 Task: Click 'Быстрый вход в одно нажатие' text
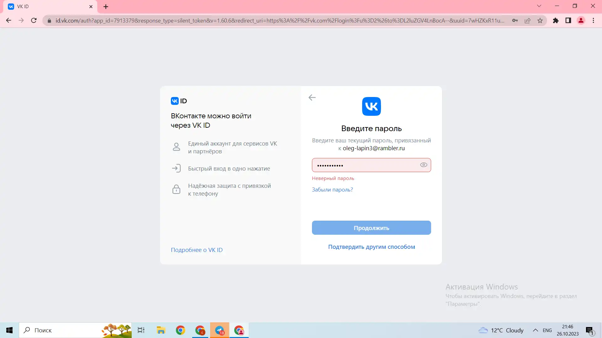coord(229,169)
